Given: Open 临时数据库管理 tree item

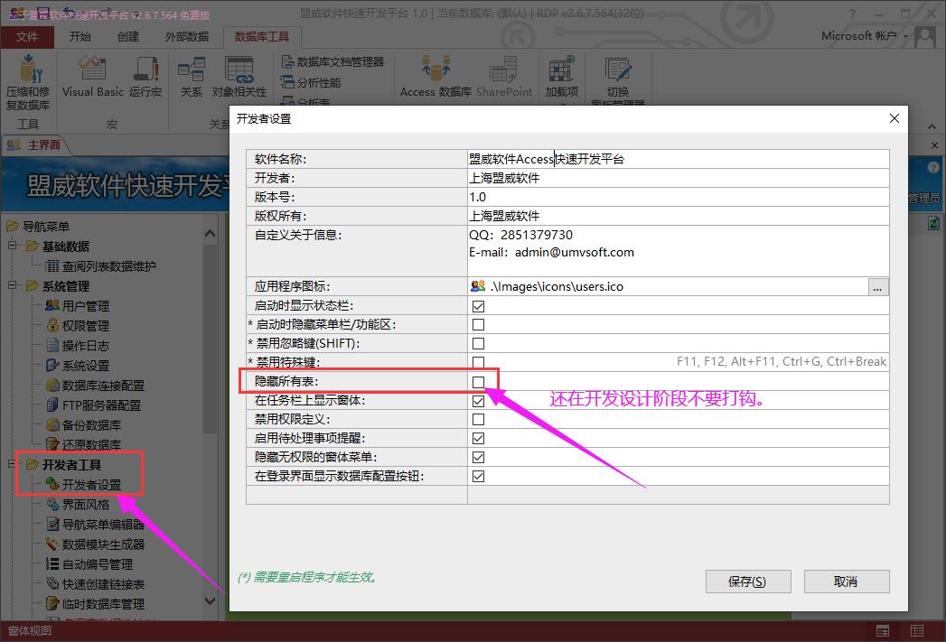Looking at the screenshot, I should click(x=96, y=604).
